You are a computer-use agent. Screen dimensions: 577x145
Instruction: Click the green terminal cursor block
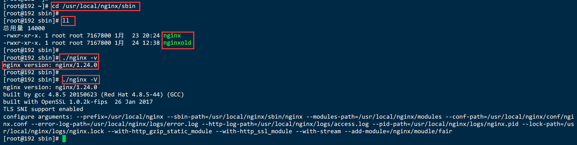(x=64, y=139)
